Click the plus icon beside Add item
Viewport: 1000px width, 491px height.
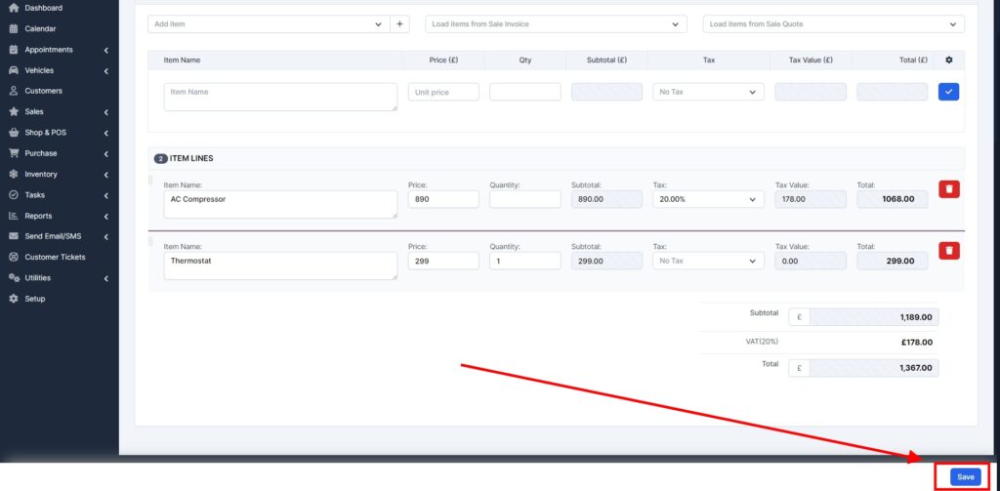tap(400, 24)
